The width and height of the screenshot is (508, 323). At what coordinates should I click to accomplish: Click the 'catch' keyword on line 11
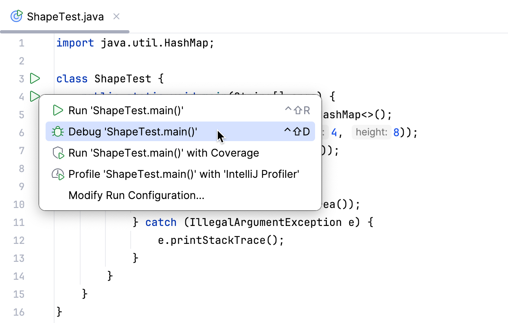161,222
